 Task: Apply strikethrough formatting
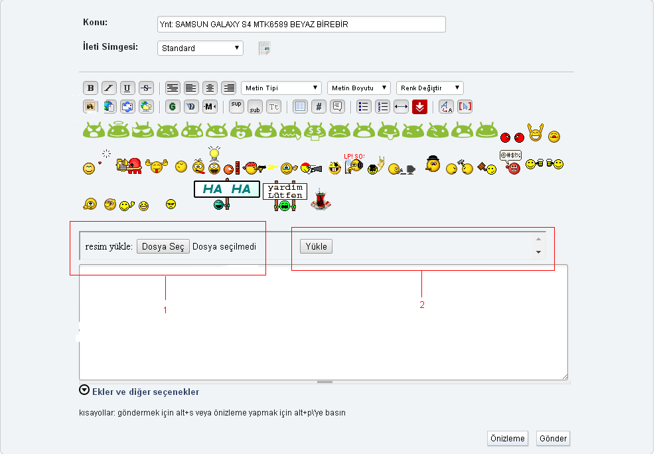coord(146,88)
